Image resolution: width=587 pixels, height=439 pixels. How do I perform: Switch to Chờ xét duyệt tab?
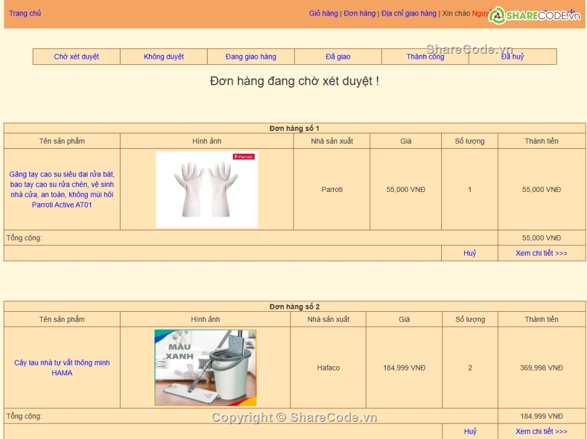point(77,56)
